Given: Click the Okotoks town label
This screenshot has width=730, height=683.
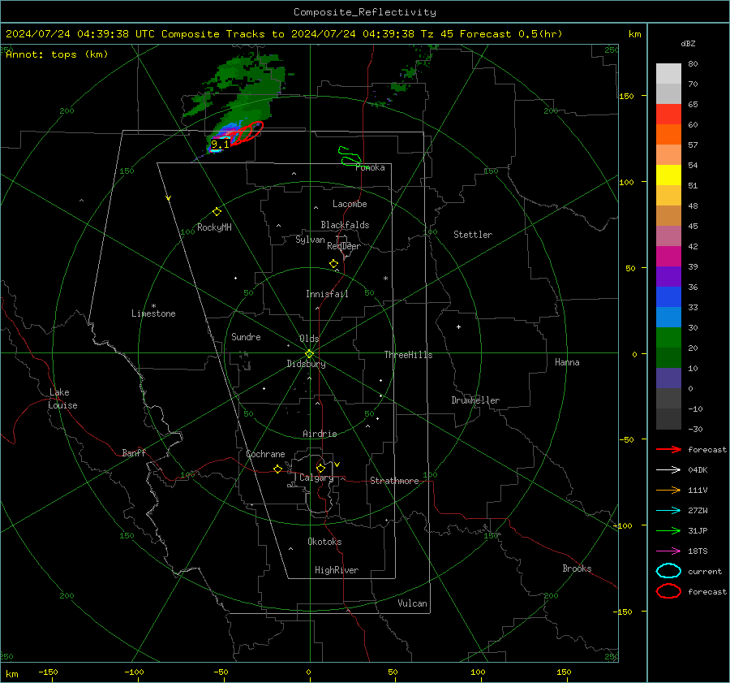Looking at the screenshot, I should tap(324, 542).
